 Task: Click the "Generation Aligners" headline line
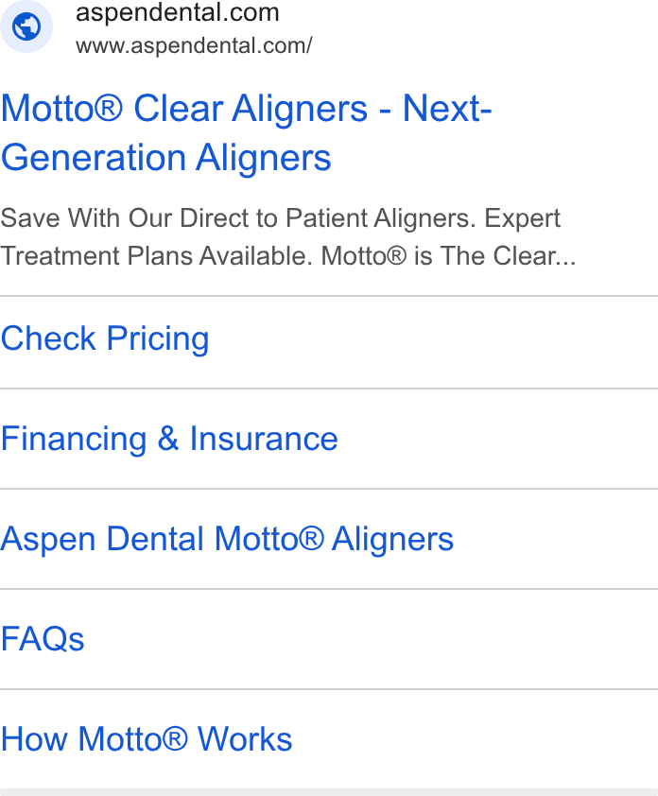coord(166,157)
